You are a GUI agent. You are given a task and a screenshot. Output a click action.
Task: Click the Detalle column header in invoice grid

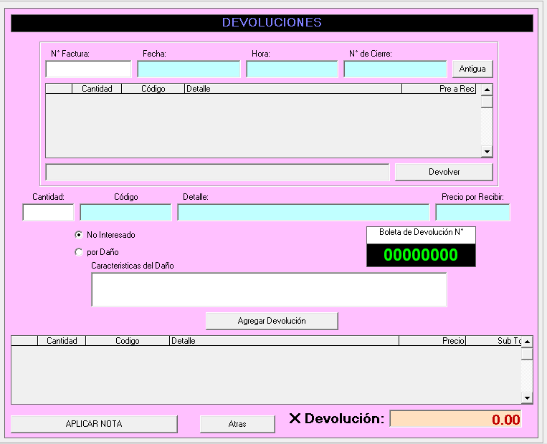pos(292,89)
